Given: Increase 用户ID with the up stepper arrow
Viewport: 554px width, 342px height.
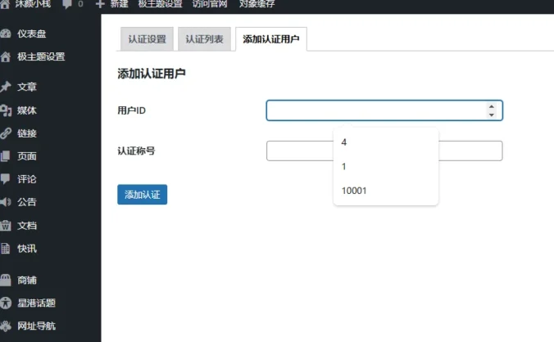Looking at the screenshot, I should pos(491,106).
